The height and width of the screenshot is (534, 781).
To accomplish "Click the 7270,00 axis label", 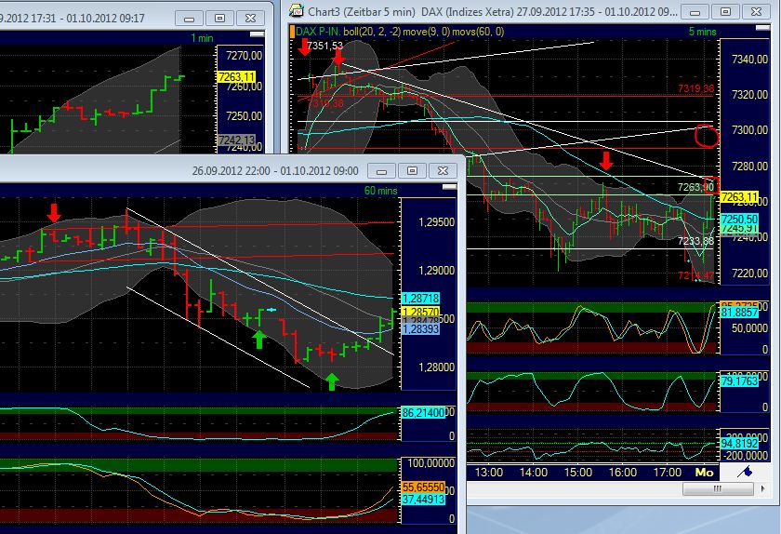I will click(x=244, y=55).
